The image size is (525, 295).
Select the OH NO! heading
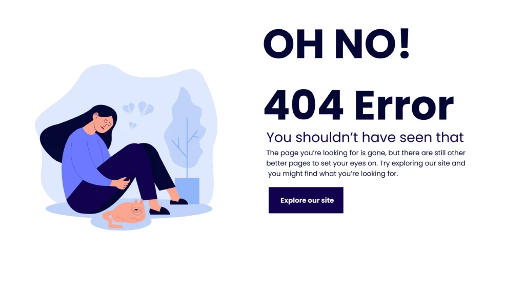tap(336, 44)
